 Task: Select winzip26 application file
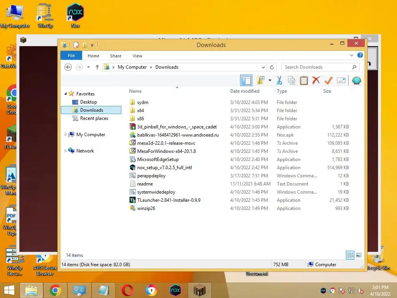[146, 208]
